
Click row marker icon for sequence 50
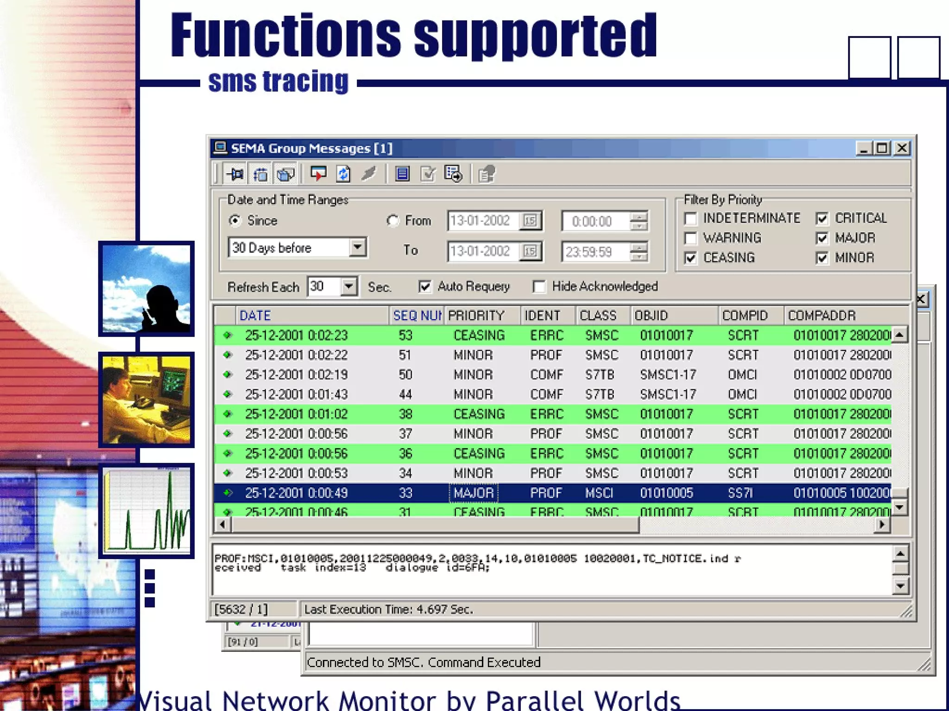228,374
